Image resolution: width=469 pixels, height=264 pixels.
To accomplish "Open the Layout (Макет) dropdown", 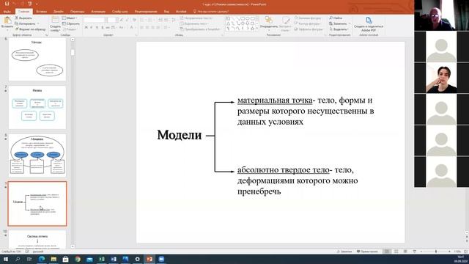I will coord(70,18).
